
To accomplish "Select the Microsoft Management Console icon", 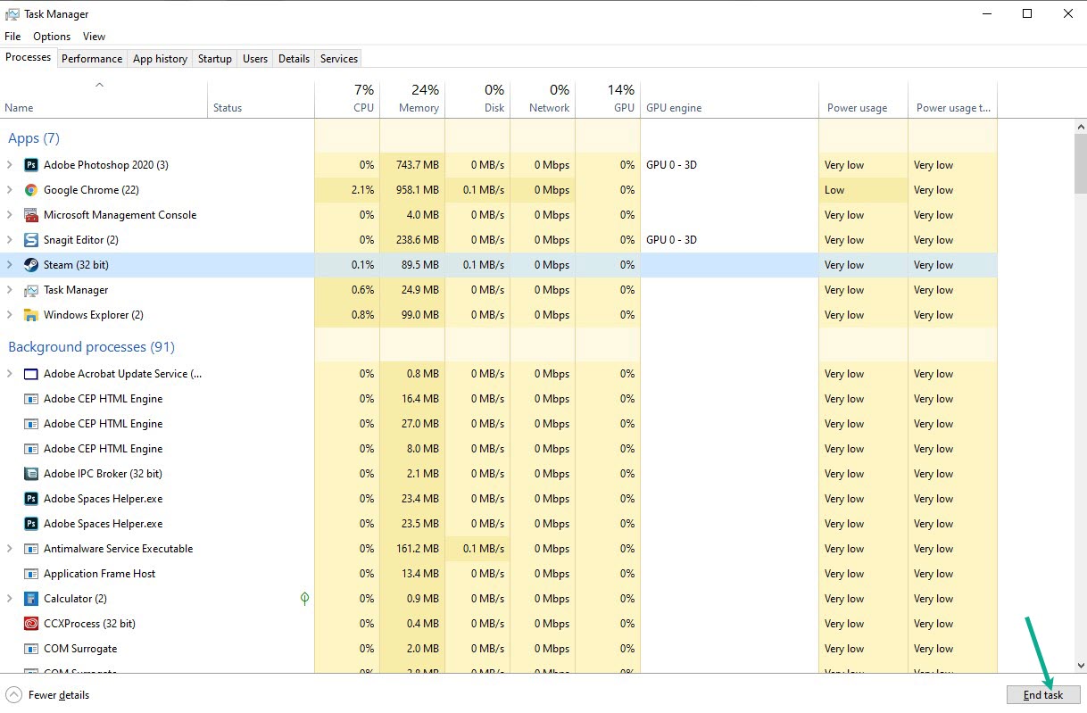I will point(31,215).
